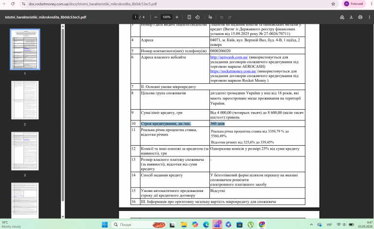The width and height of the screenshot is (374, 229).
Task: Zoom in with the plus button
Action: [177, 17]
